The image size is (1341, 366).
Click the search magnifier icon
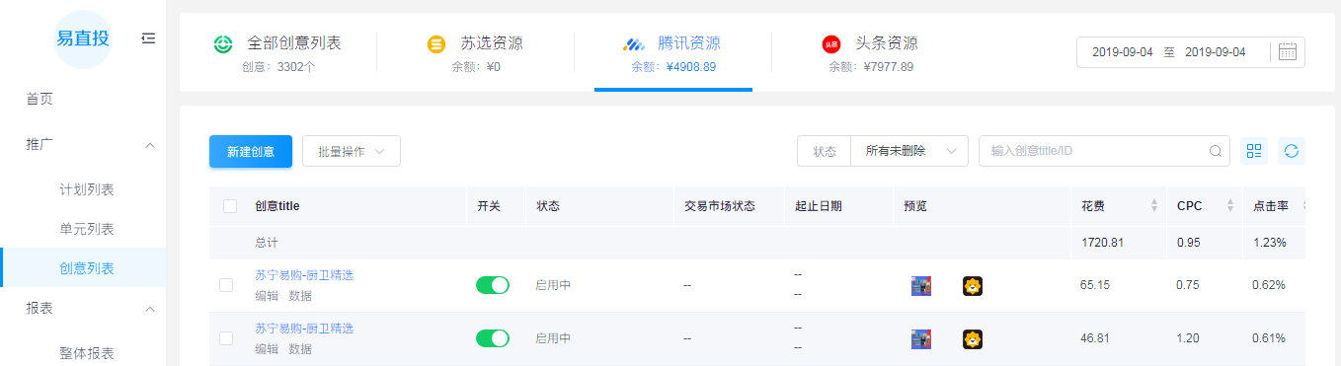(1216, 151)
